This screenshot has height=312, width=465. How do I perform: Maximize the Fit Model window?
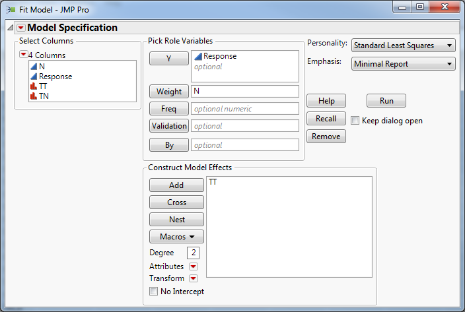(x=420, y=7)
